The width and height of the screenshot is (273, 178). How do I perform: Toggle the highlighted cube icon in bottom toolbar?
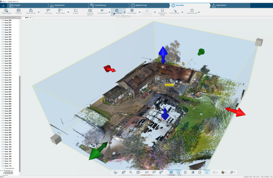click(x=172, y=172)
